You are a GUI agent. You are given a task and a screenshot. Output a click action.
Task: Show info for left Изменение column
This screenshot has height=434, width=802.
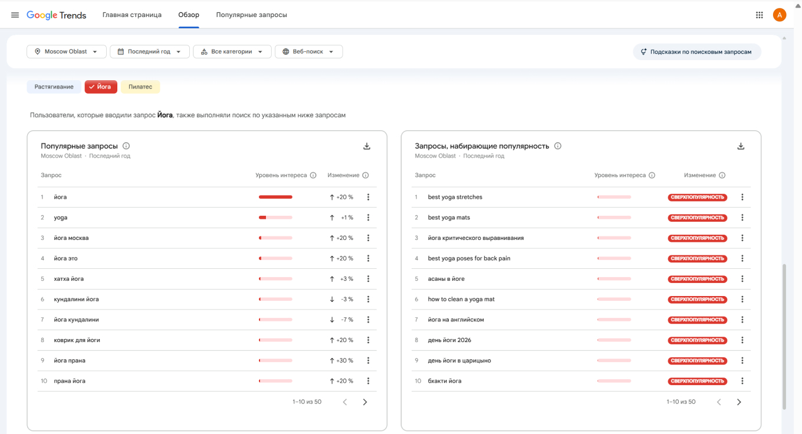click(366, 175)
